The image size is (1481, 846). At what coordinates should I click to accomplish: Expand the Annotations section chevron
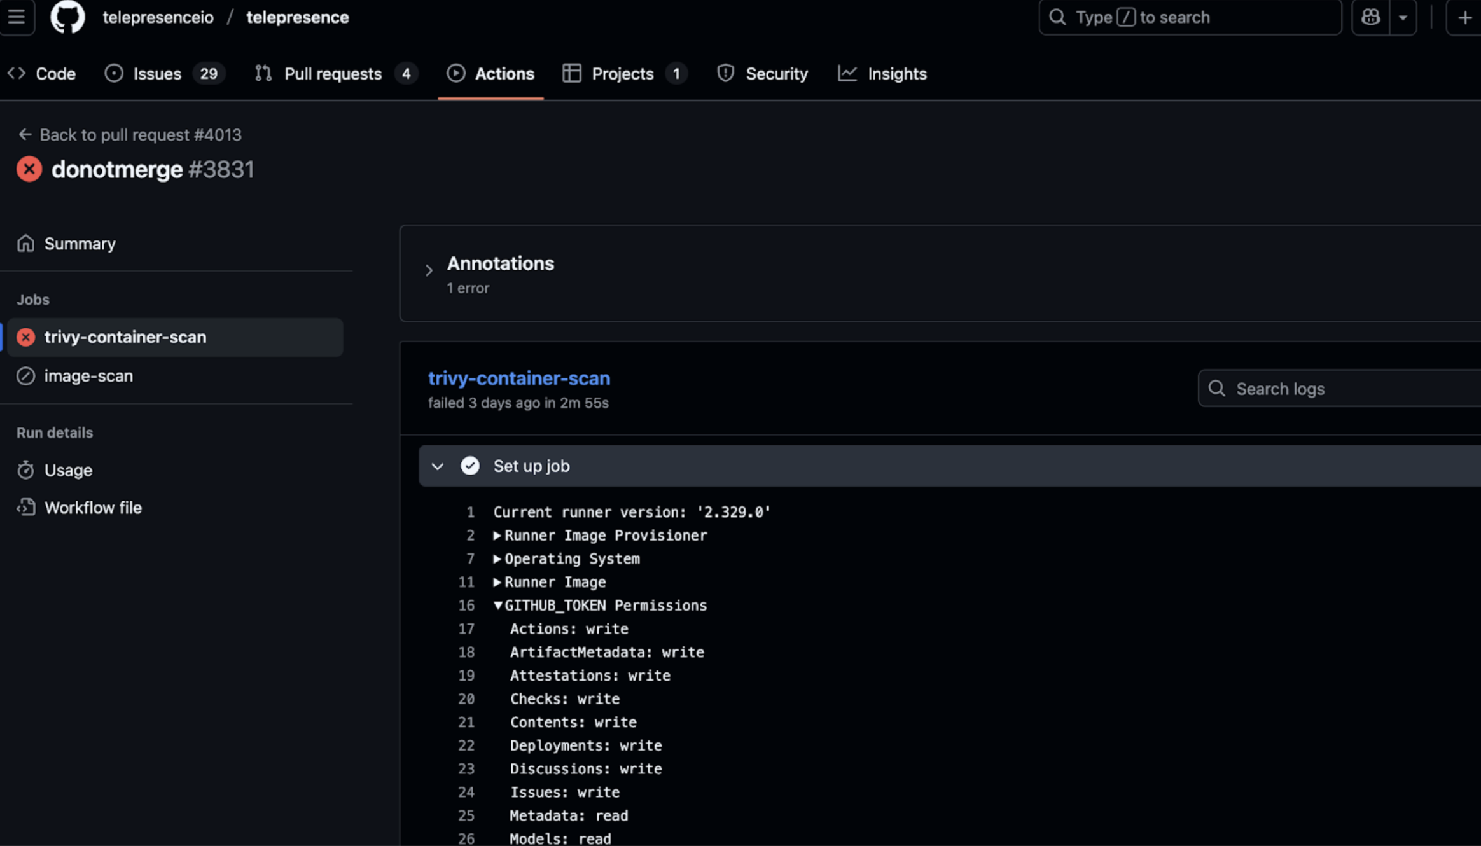click(x=429, y=271)
